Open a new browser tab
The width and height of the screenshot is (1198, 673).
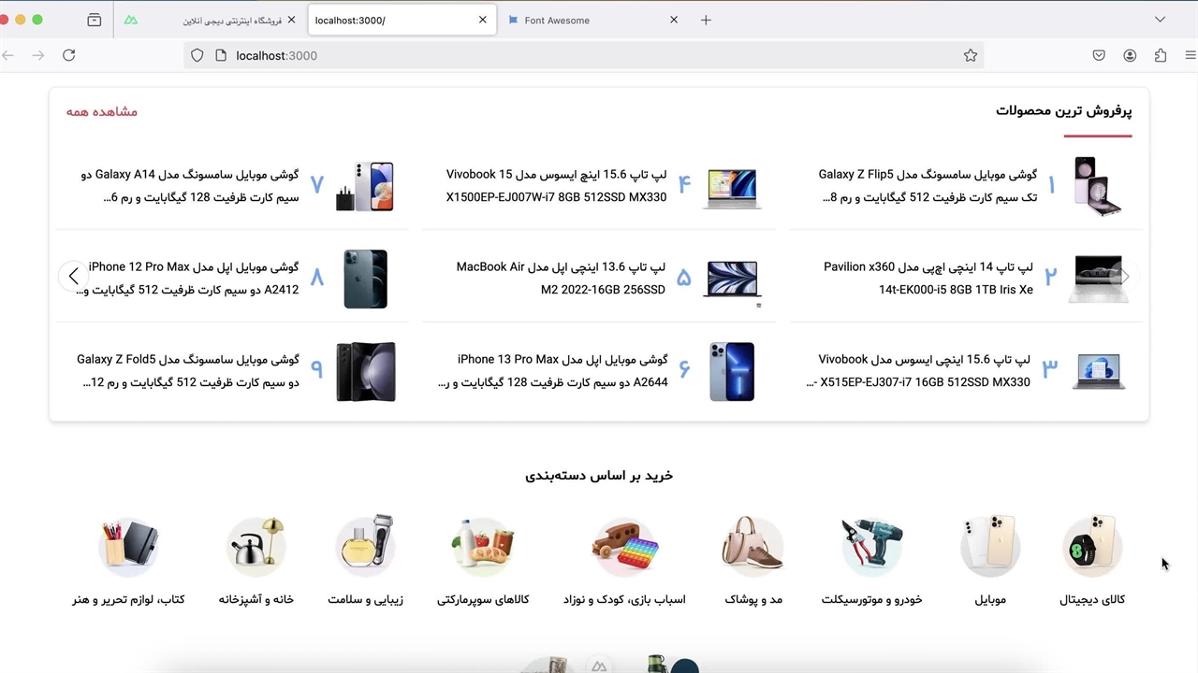pos(706,20)
